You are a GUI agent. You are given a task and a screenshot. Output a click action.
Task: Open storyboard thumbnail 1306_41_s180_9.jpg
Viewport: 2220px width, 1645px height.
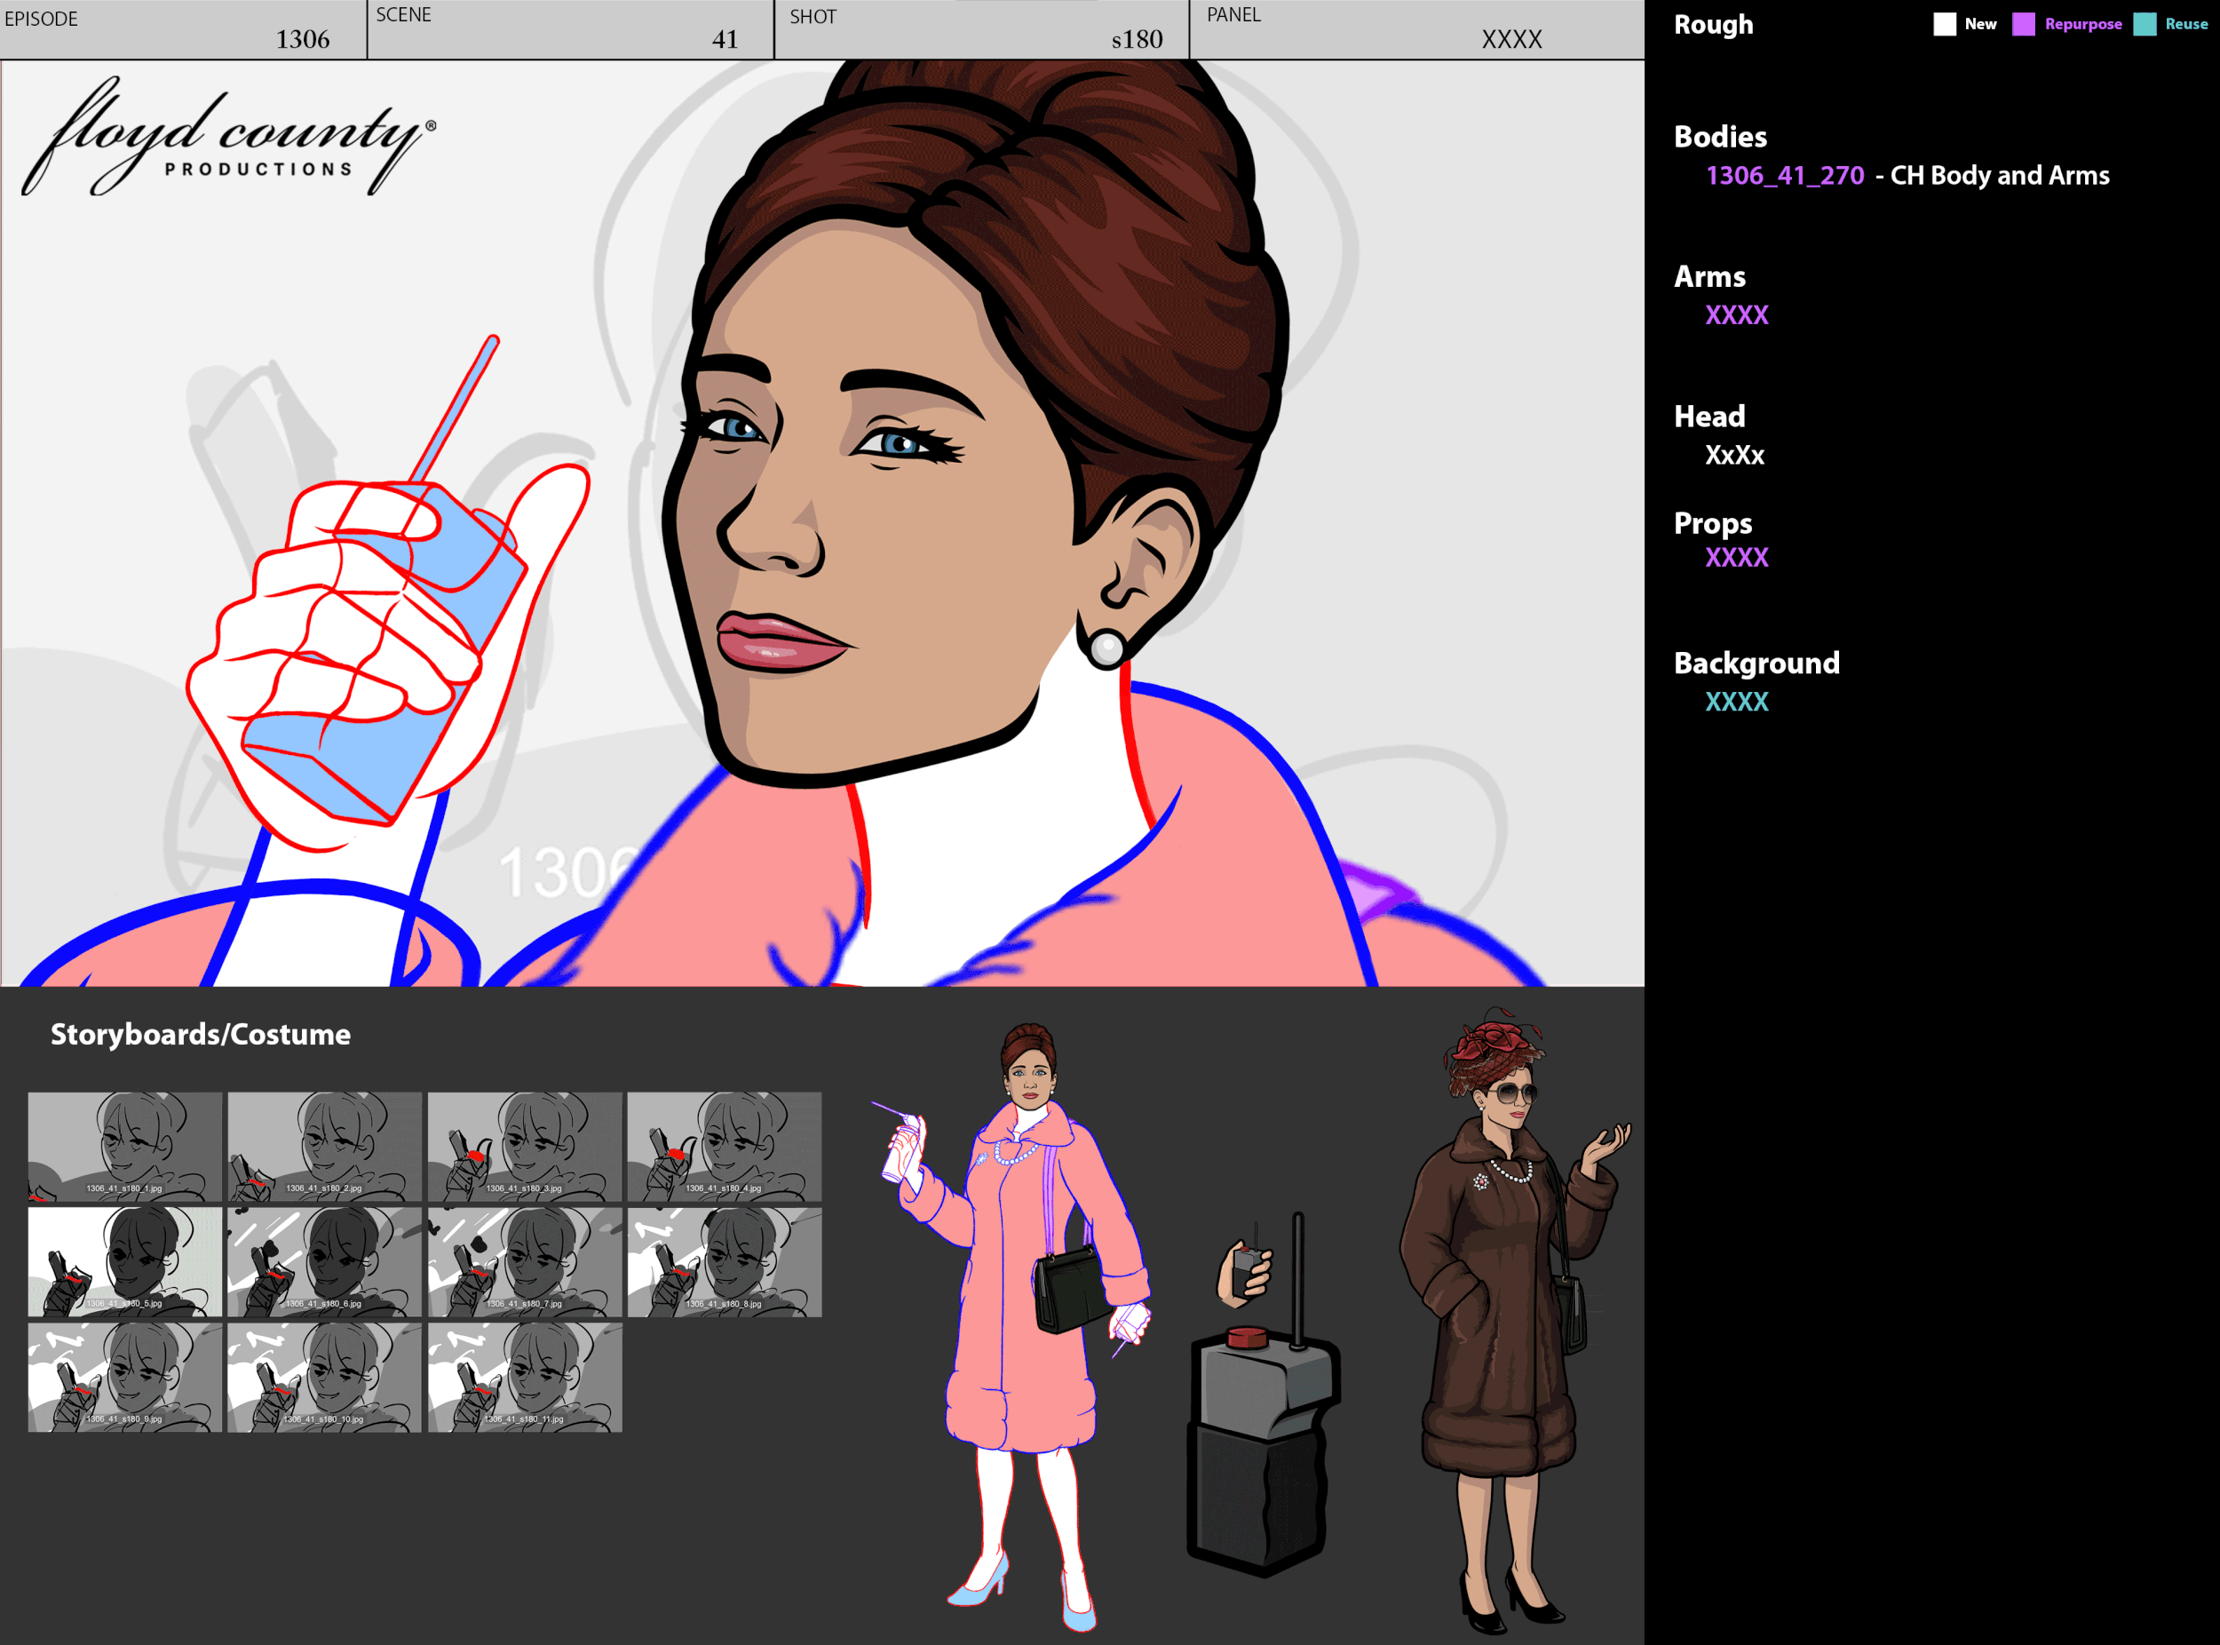(125, 1377)
